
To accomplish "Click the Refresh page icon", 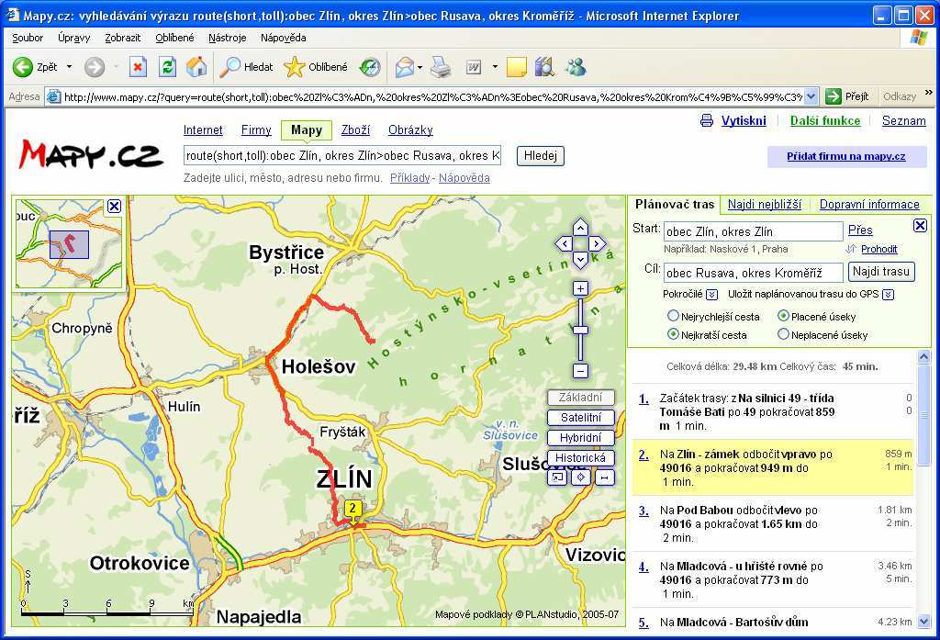I will [x=167, y=67].
